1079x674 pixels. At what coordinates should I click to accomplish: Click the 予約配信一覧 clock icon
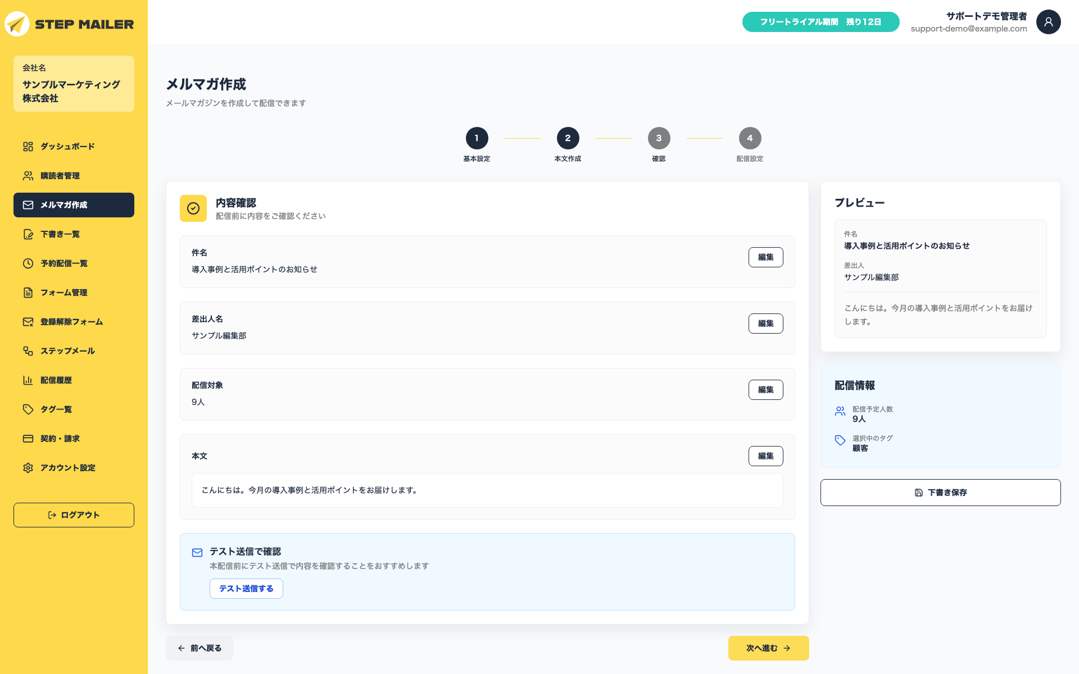point(28,263)
